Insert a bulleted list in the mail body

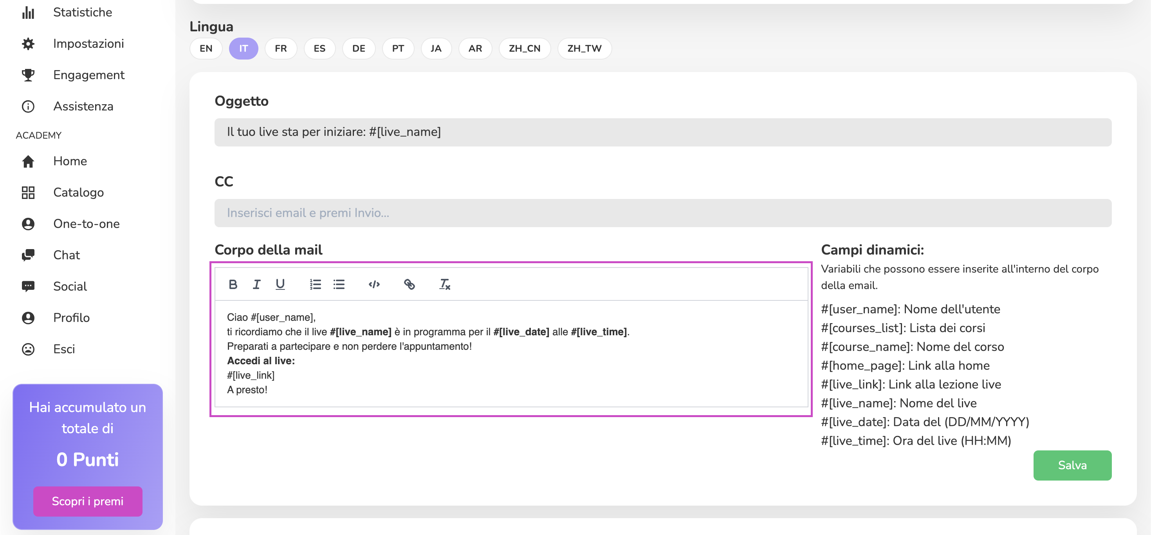coord(339,284)
